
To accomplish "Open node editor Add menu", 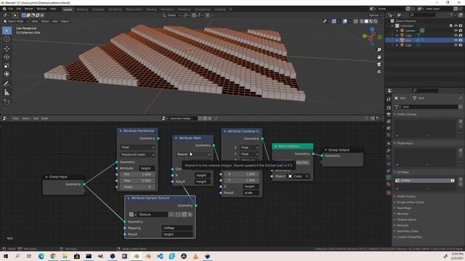I will 36,118.
